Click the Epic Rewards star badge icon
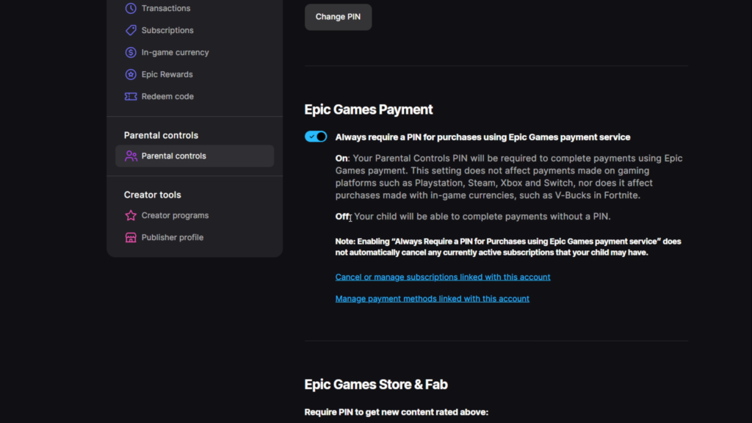This screenshot has height=423, width=752. pyautogui.click(x=131, y=74)
